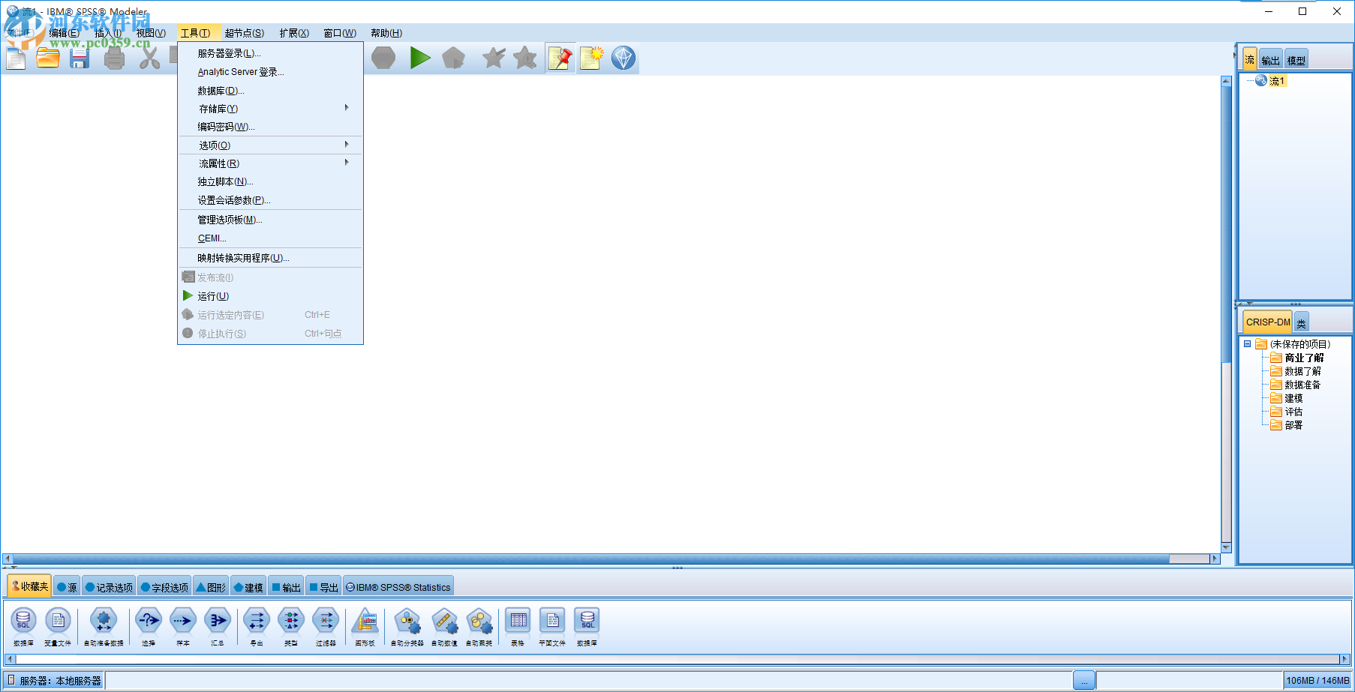Choose 服务器登录(L) from the Tools menu
The width and height of the screenshot is (1355, 692).
227,52
